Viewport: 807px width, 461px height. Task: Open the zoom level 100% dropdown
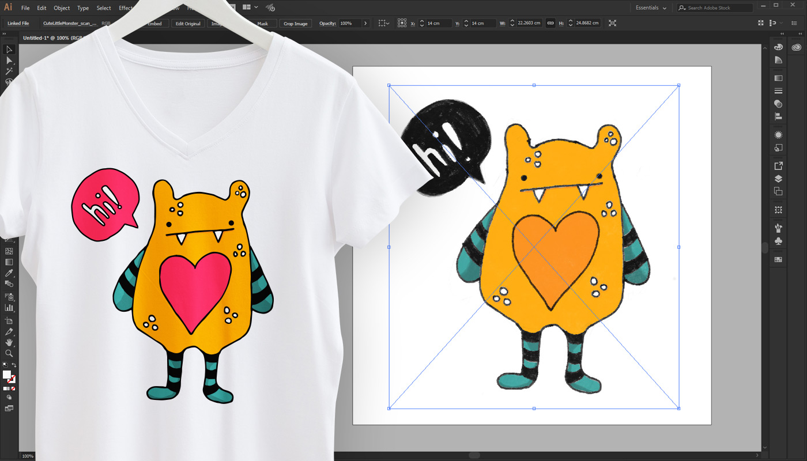(x=27, y=456)
